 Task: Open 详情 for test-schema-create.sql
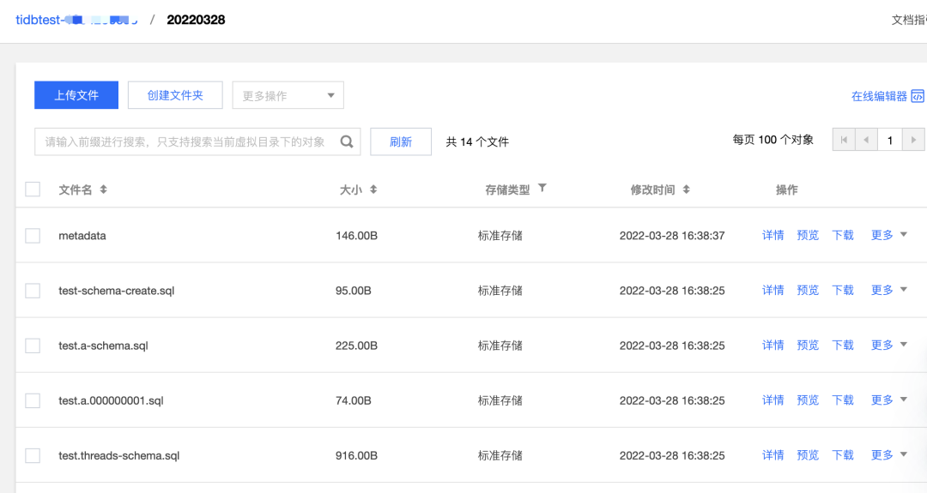click(x=773, y=290)
